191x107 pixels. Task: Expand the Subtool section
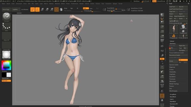coord(172,41)
